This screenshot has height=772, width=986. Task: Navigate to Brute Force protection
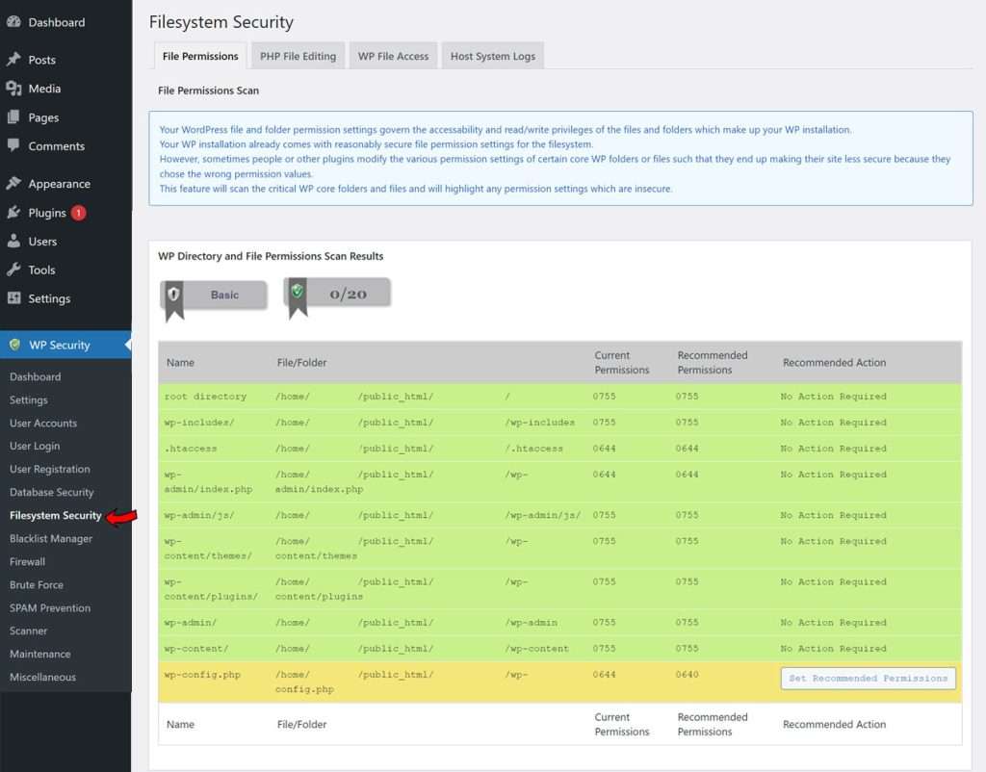37,584
